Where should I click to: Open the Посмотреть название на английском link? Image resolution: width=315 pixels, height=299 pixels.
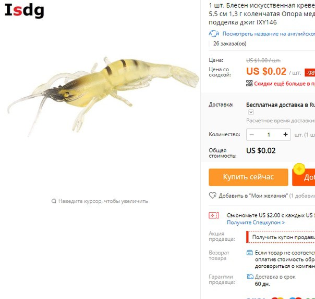pyautogui.click(x=269, y=34)
